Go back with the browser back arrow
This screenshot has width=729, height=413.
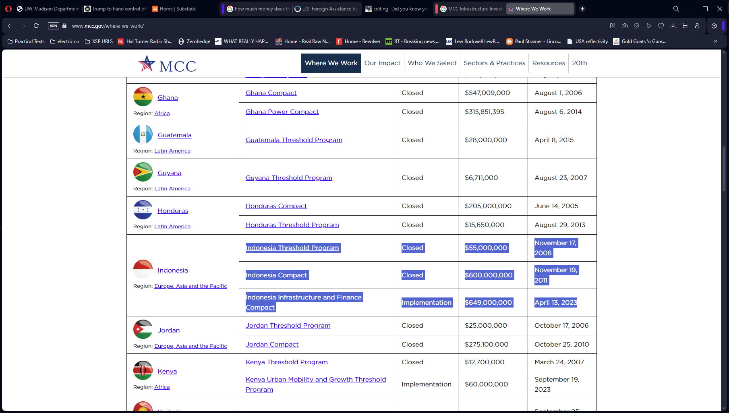tap(9, 26)
